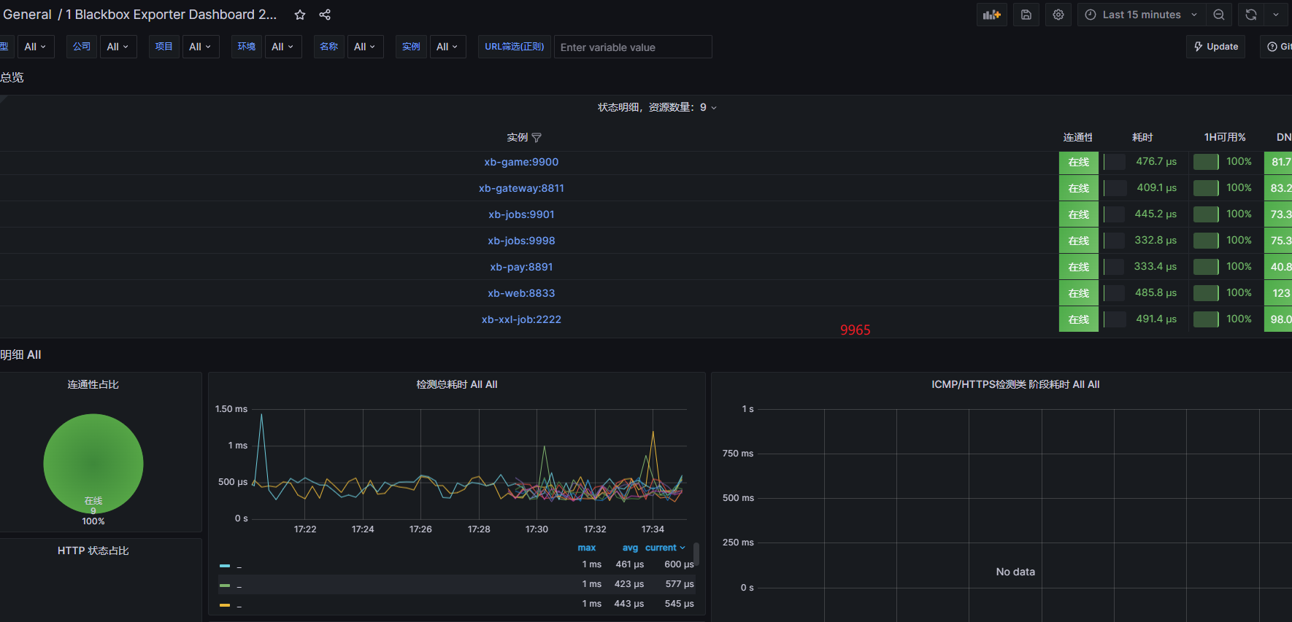Click the save dashboard icon
The width and height of the screenshot is (1292, 622).
point(1026,15)
